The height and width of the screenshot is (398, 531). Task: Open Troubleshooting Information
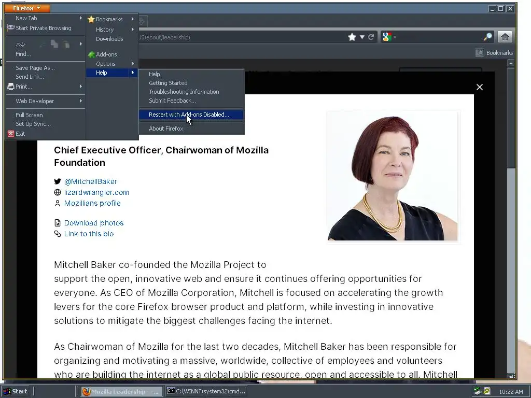click(x=184, y=92)
